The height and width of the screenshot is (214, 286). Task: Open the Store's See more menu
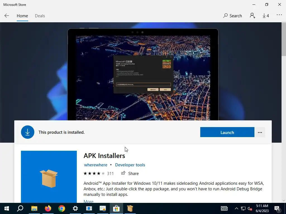click(x=279, y=15)
